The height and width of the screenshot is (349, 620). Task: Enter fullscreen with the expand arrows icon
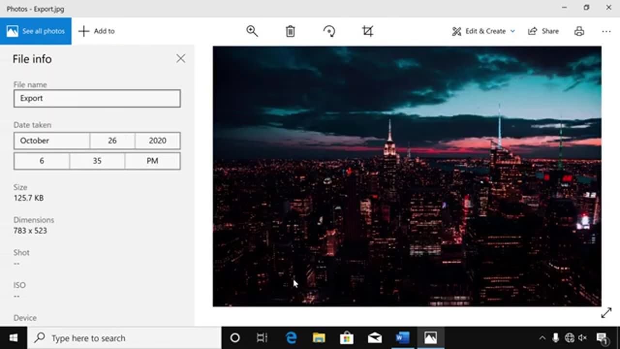tap(606, 313)
